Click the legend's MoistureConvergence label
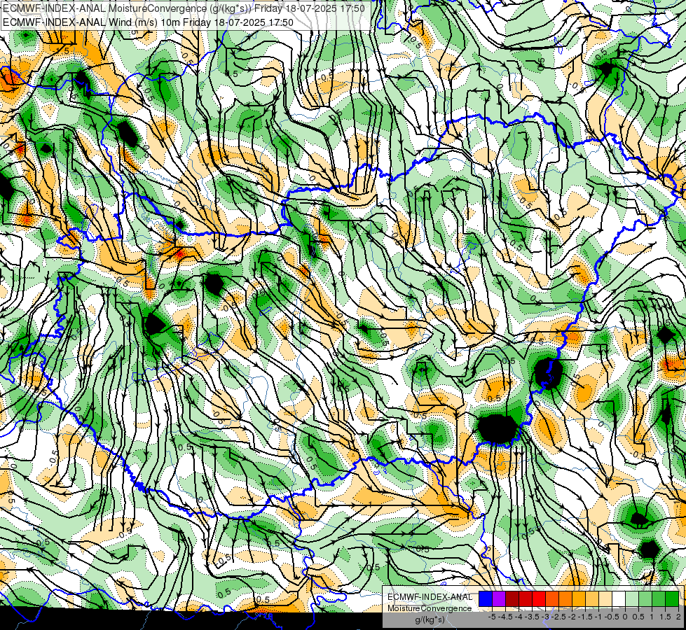686x630 pixels. click(430, 608)
